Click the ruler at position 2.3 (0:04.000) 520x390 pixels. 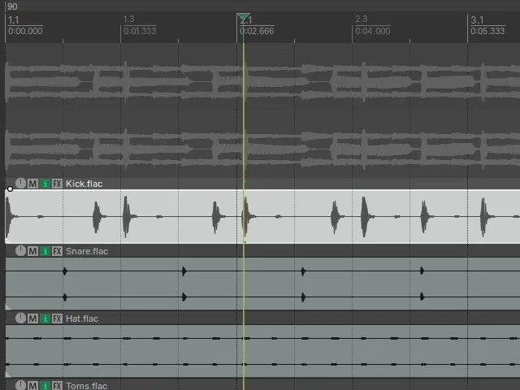click(x=372, y=25)
